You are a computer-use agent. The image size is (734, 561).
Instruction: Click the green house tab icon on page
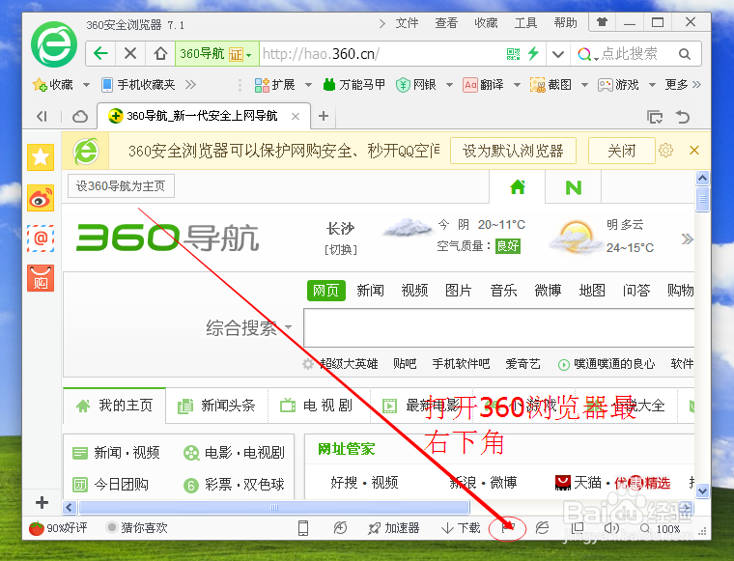click(x=518, y=187)
